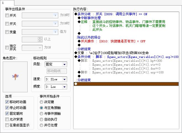
Task: Open the 频度 dropdown showing 3: Low
Action: pos(56,87)
